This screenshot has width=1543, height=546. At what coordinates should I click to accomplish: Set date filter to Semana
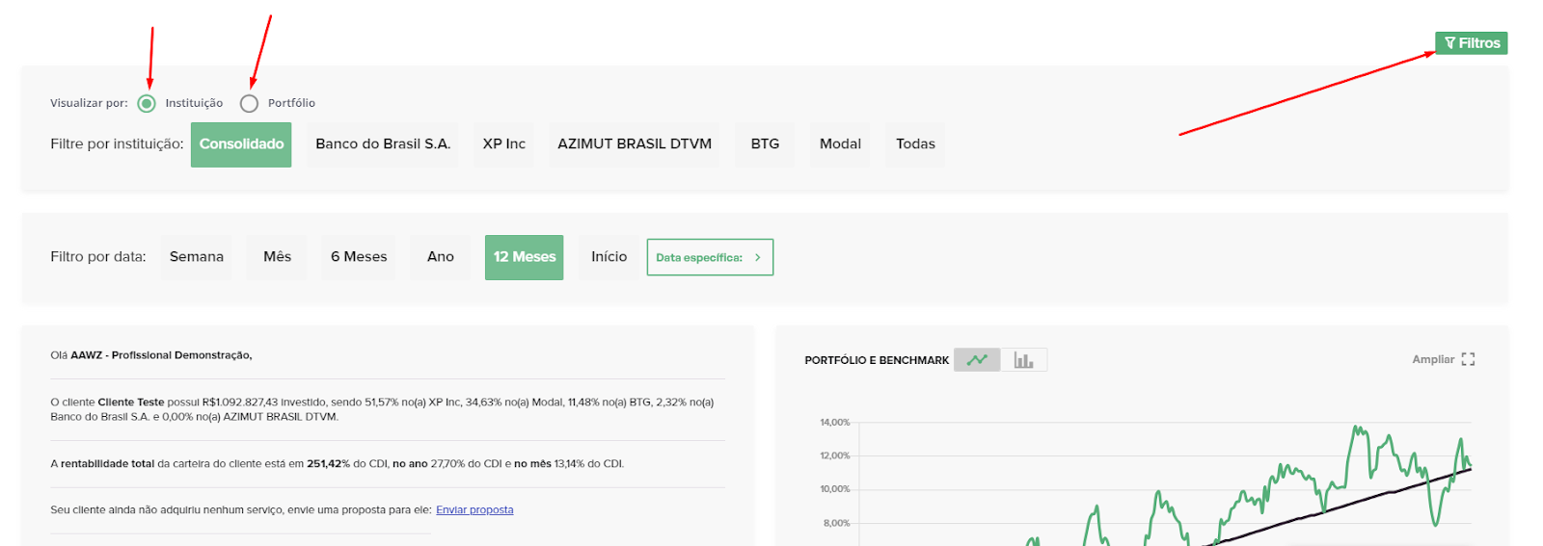[x=197, y=257]
